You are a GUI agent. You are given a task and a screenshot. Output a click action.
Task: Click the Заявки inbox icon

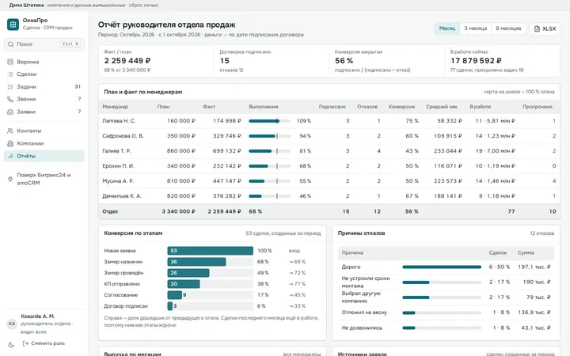pos(10,112)
